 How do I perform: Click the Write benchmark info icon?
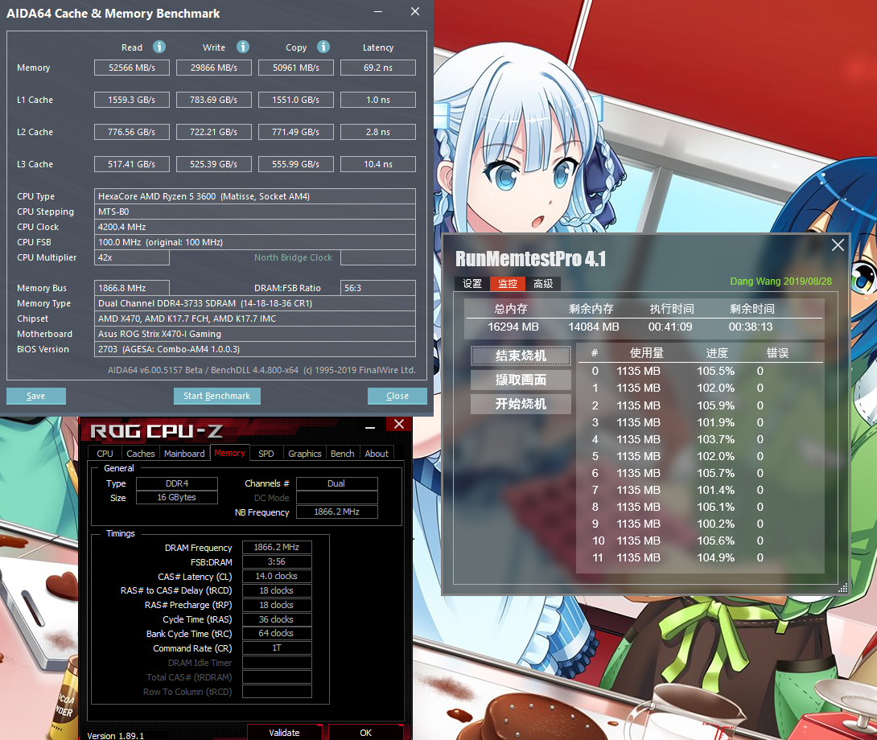(x=242, y=47)
